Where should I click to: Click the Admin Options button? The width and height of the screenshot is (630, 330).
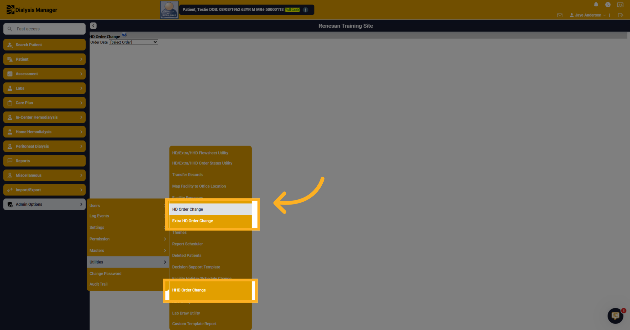click(44, 204)
